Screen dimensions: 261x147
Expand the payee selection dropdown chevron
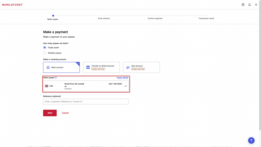pyautogui.click(x=125, y=86)
